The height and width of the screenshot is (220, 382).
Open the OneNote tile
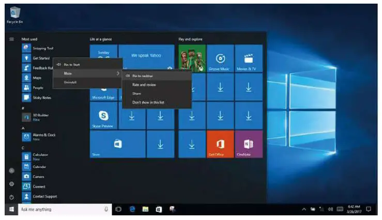[249, 144]
